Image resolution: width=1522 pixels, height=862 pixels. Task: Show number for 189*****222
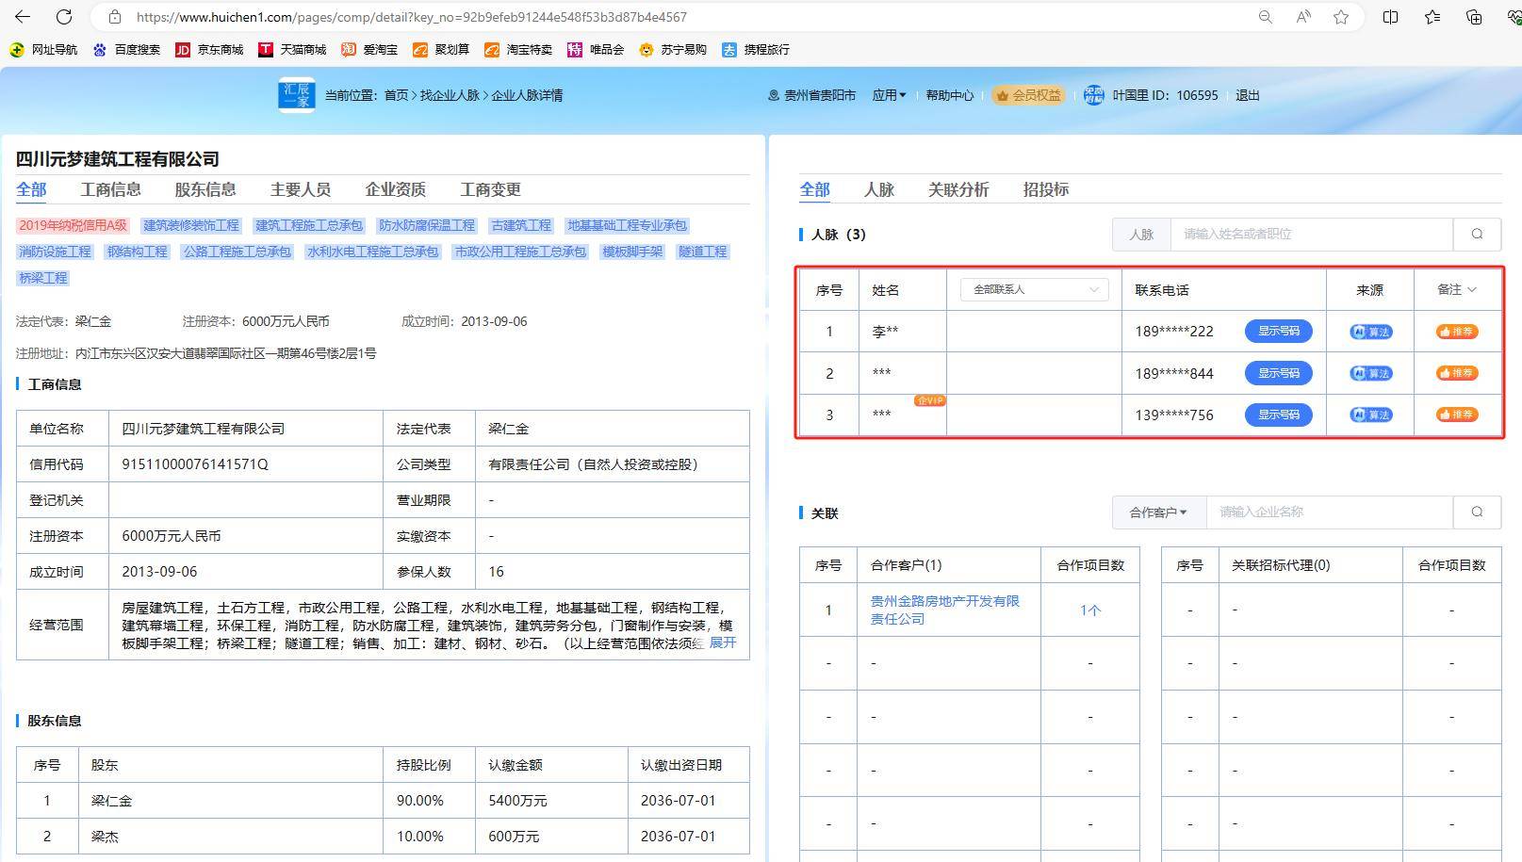tap(1278, 332)
